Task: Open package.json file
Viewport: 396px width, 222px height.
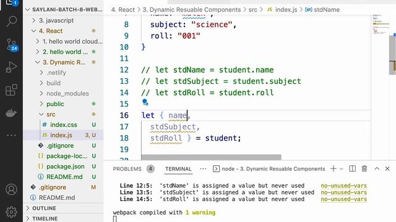Action: click(x=63, y=166)
